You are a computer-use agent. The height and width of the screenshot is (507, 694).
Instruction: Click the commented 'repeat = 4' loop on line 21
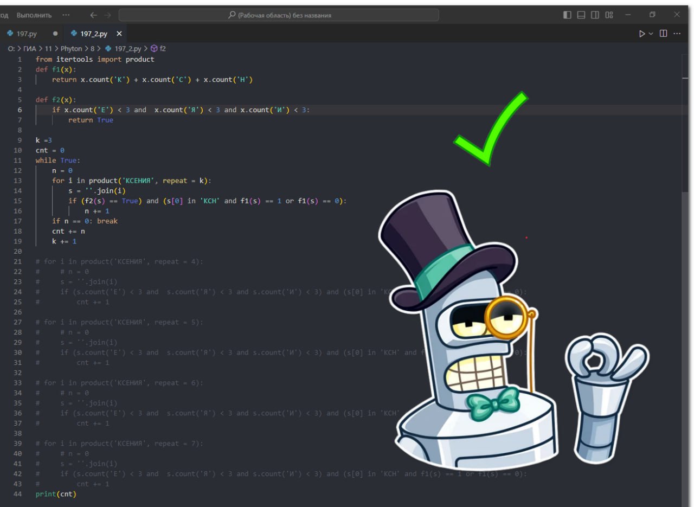tap(119, 261)
